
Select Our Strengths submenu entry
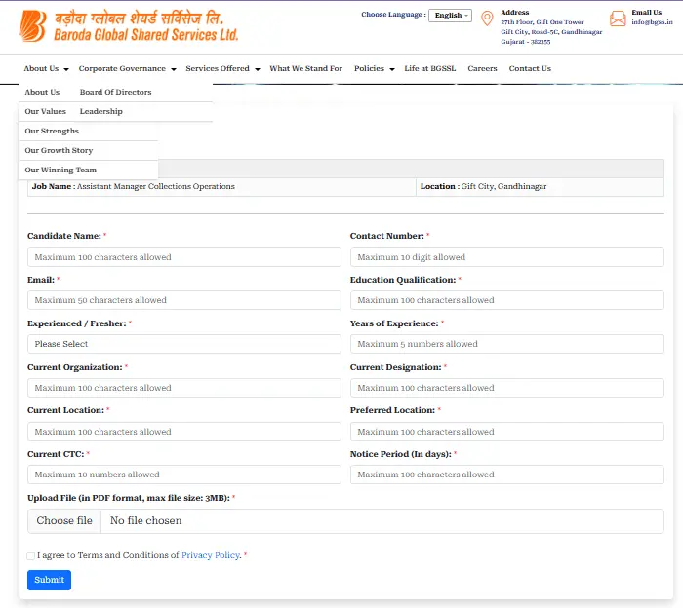click(52, 132)
